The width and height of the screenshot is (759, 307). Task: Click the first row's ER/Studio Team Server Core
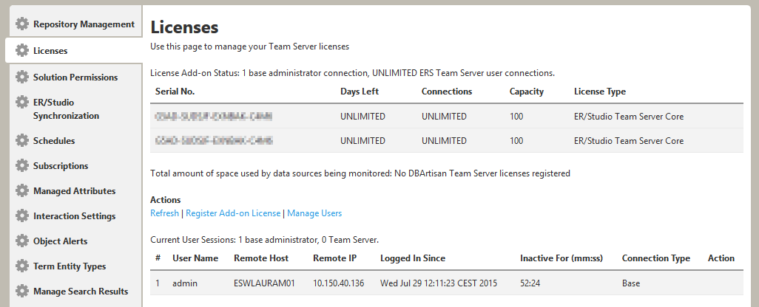[x=629, y=117]
